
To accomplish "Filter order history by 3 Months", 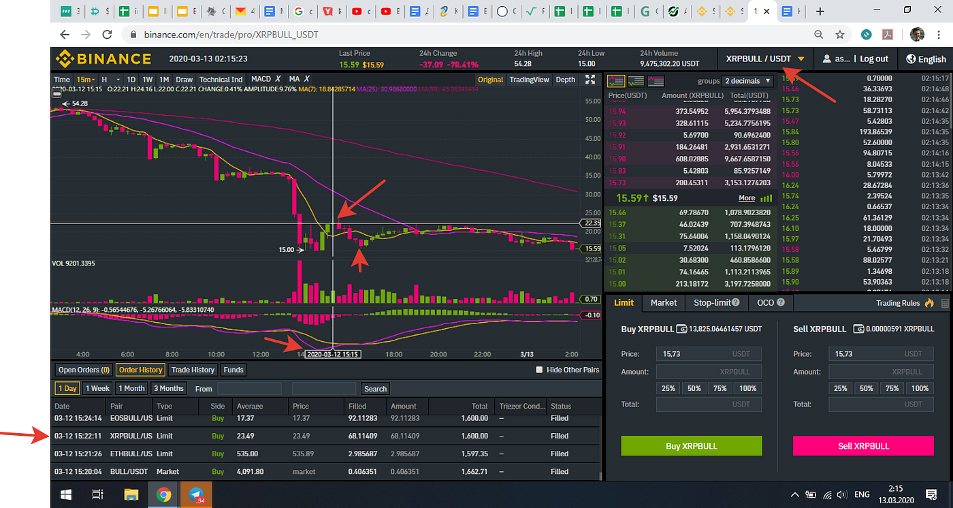I will 169,388.
